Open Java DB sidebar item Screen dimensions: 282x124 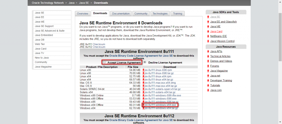(52, 40)
